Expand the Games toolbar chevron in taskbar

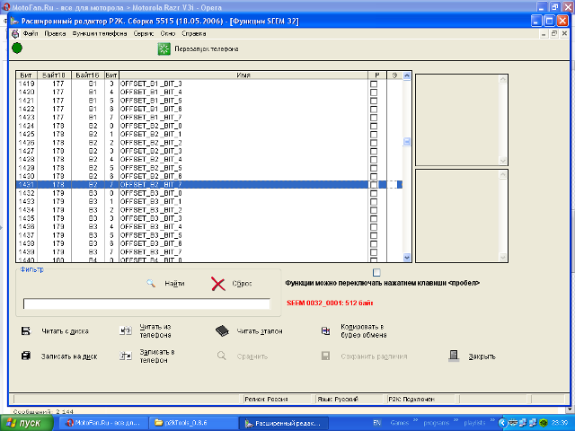coord(416,420)
